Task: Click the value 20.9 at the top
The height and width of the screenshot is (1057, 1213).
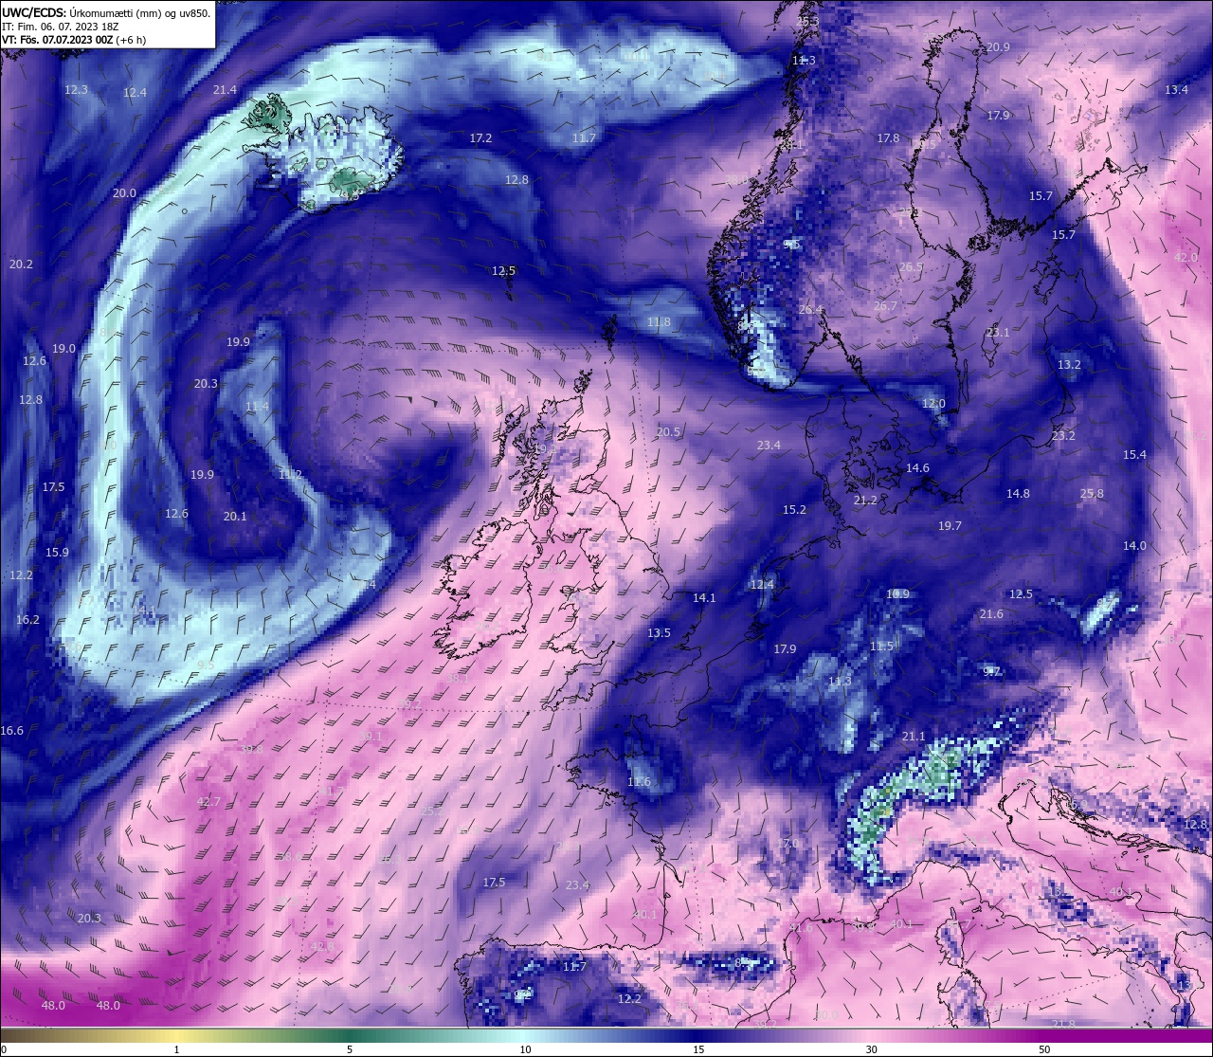Action: (x=998, y=47)
